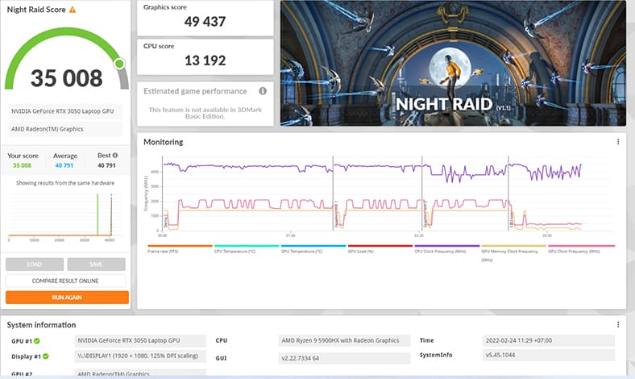Screen dimensions: 635x379
Task: Select the Graphics score value 49 437
Action: tap(205, 22)
